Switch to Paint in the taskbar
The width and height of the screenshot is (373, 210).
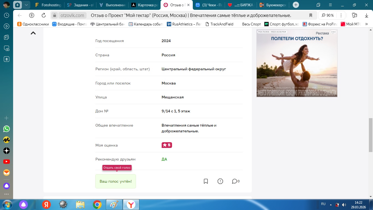point(114,204)
